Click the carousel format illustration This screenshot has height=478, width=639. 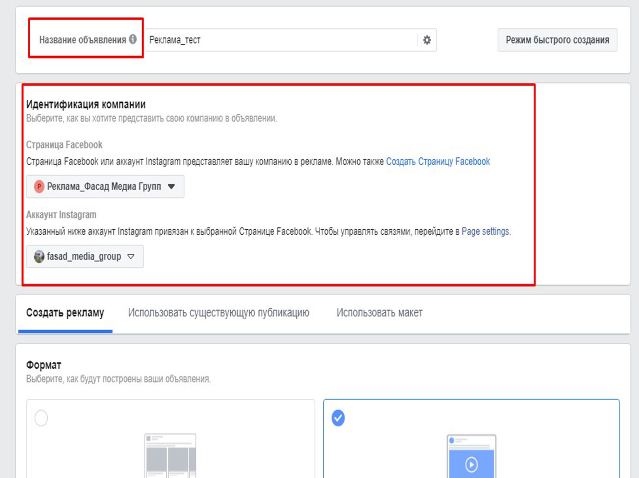(170, 456)
